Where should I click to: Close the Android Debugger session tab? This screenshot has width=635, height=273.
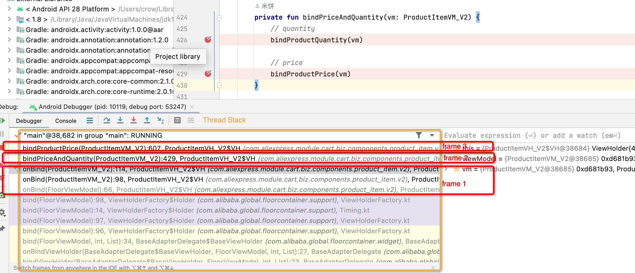click(192, 107)
